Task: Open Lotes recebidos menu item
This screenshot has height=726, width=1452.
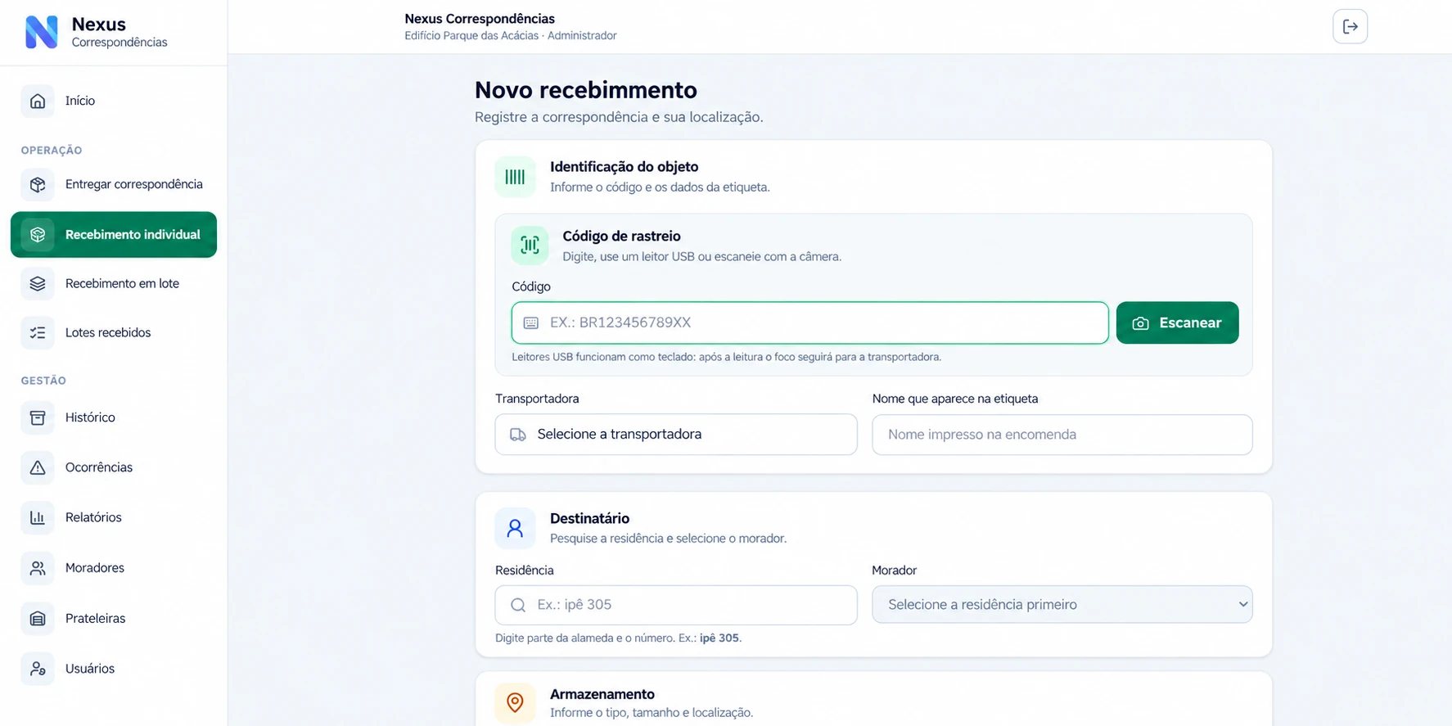Action: click(114, 332)
